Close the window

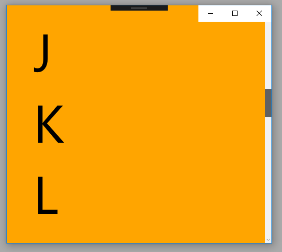click(259, 13)
